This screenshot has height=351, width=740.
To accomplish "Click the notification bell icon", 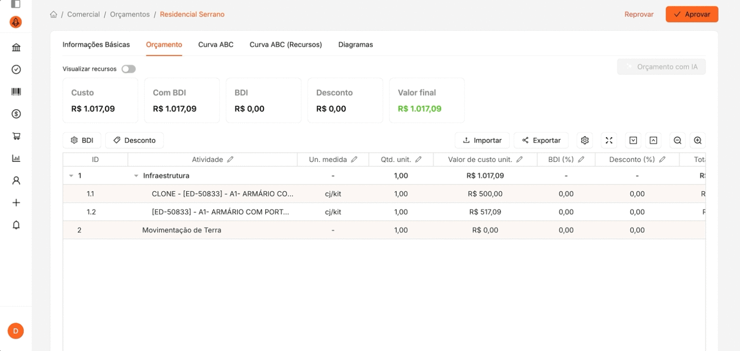I will coord(16,225).
